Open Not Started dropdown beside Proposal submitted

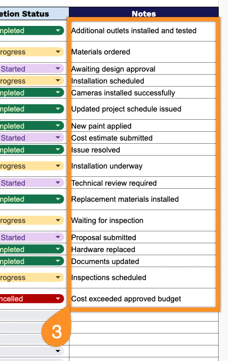tap(32, 237)
